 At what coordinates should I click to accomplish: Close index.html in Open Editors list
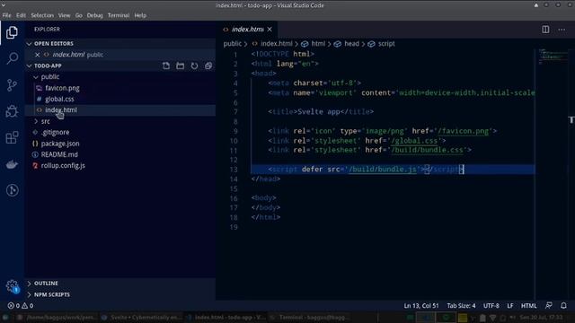click(38, 55)
